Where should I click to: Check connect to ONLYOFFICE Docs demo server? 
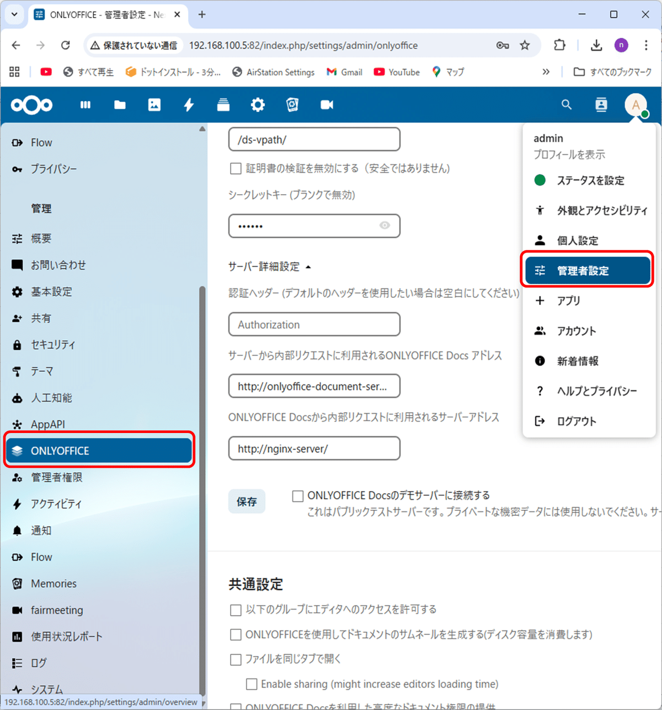click(297, 495)
